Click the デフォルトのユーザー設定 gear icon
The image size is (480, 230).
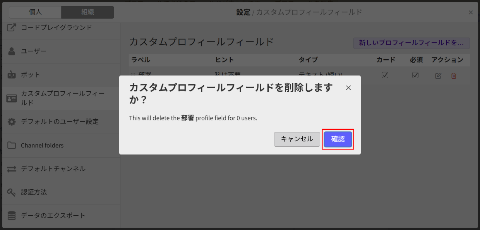coord(12,122)
